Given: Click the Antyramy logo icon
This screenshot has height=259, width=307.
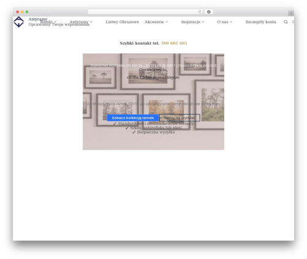Looking at the screenshot, I should (x=18, y=22).
